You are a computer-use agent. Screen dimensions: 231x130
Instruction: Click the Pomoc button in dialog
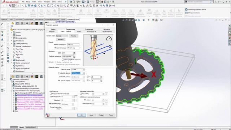pos(111,115)
